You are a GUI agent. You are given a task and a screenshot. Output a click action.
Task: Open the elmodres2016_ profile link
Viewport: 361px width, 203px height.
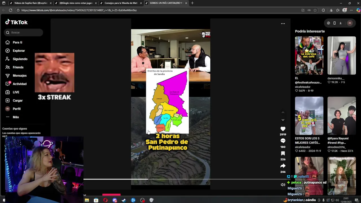tap(336, 147)
